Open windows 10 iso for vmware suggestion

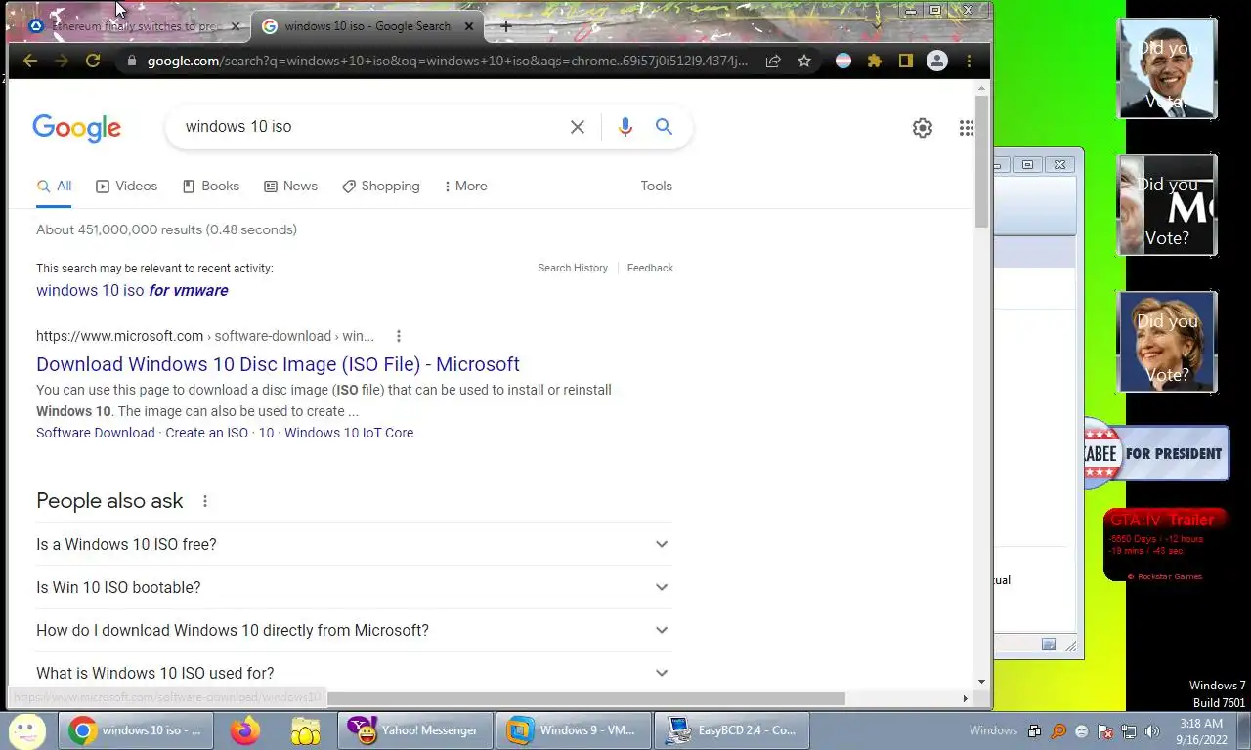tap(132, 290)
